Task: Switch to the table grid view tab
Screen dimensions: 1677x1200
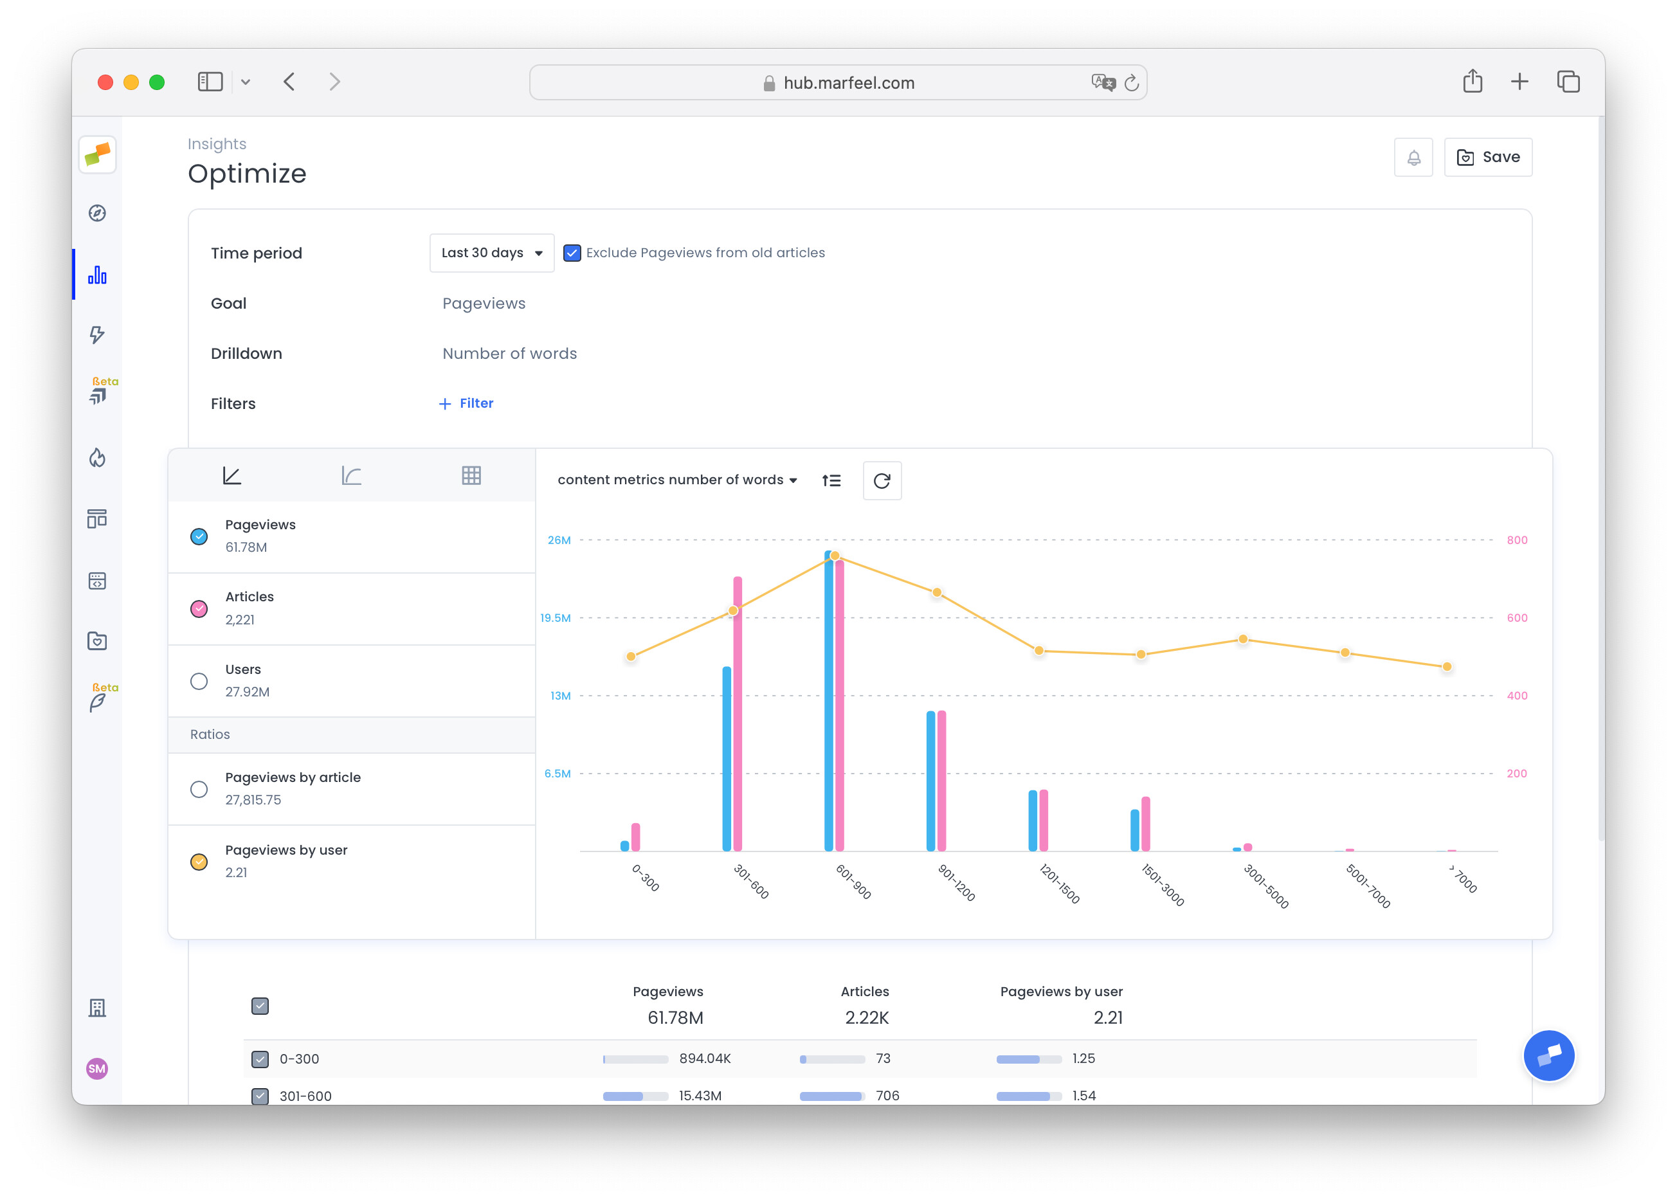Action: point(471,475)
